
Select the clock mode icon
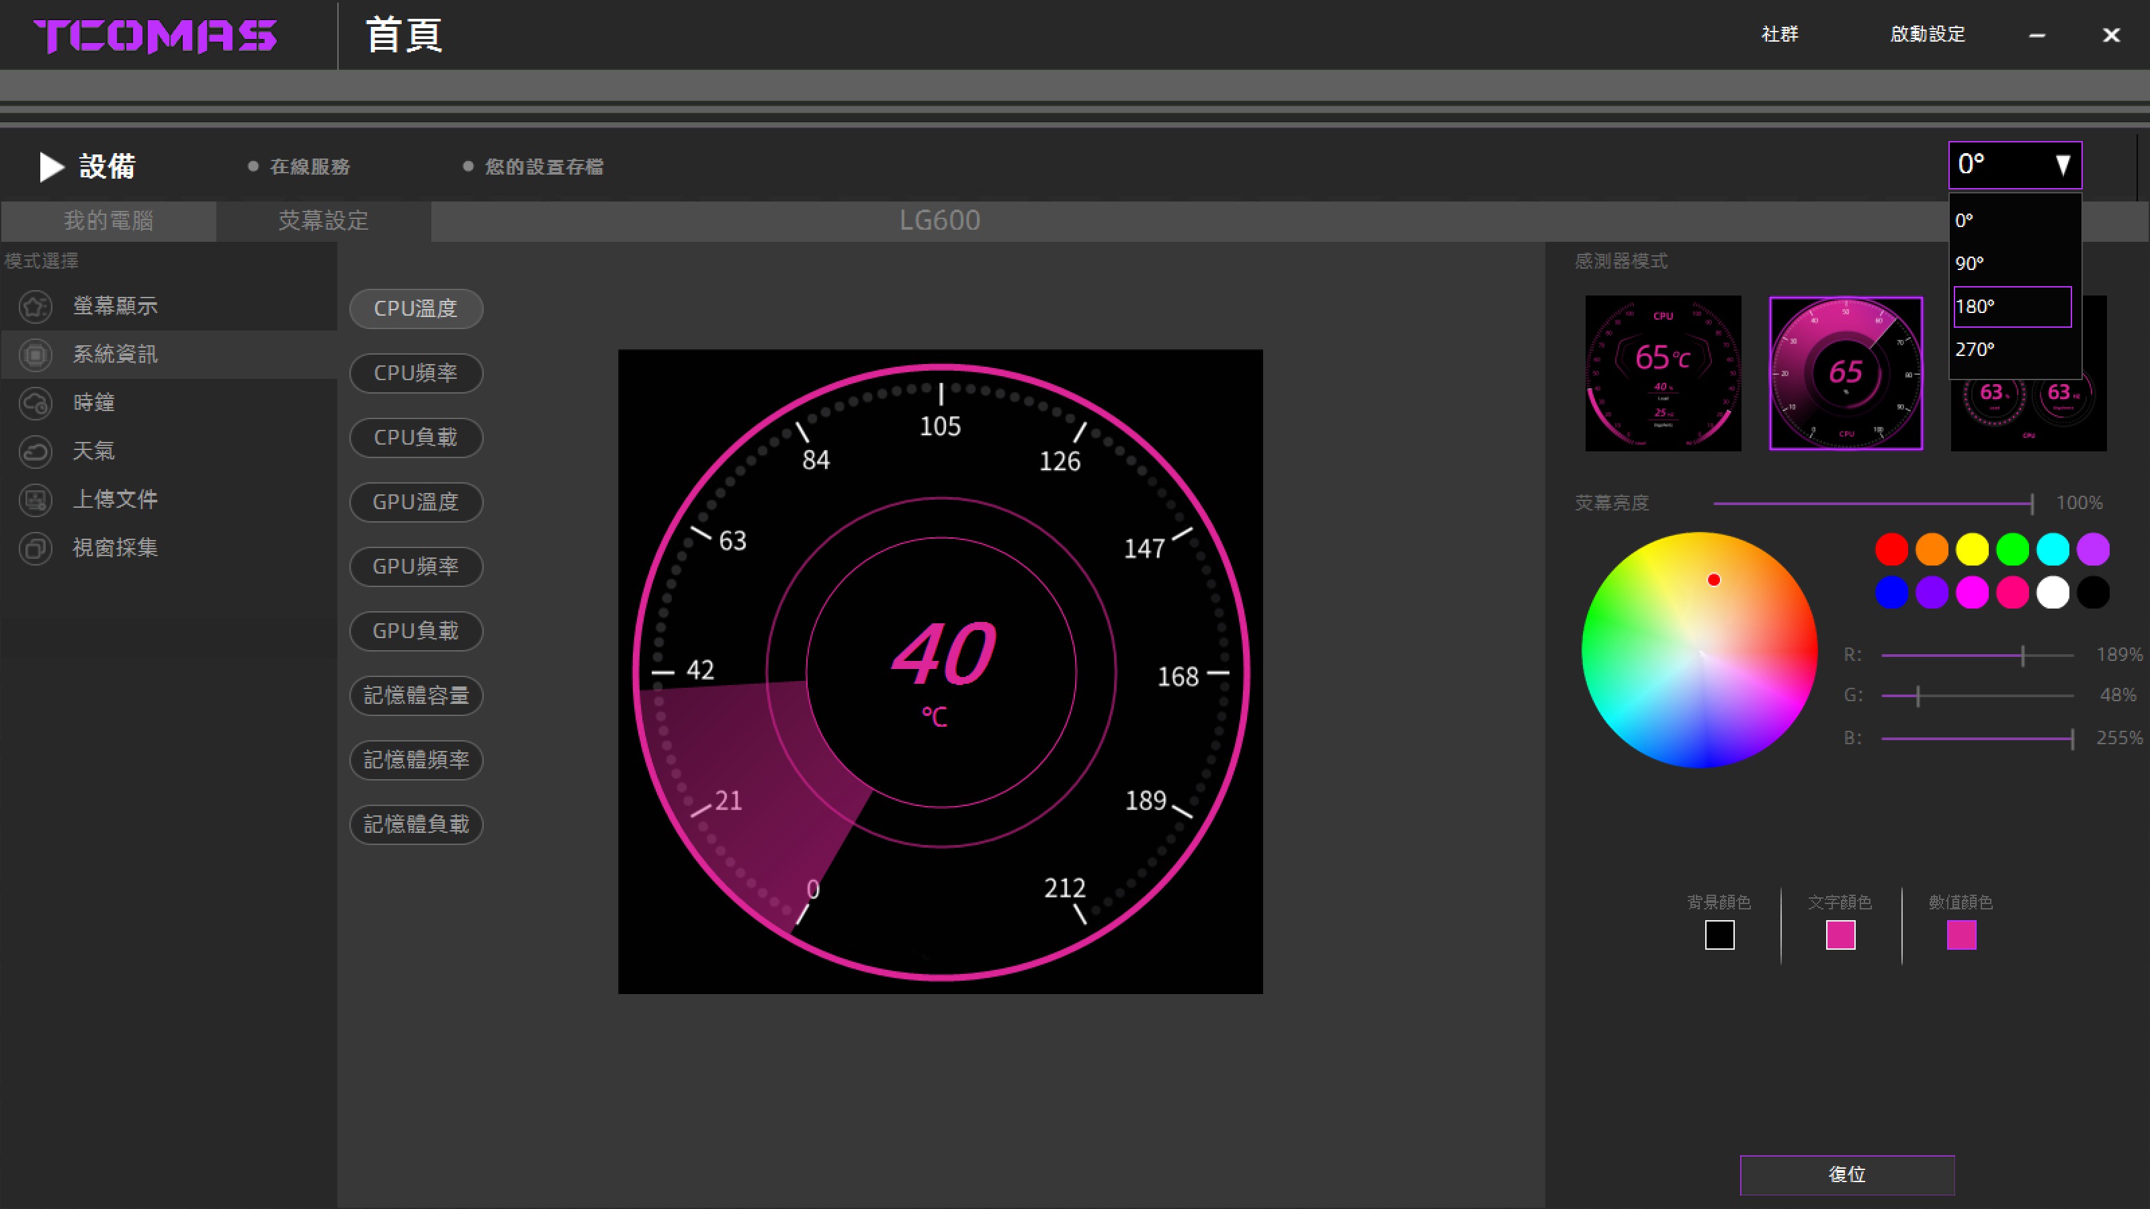click(x=35, y=403)
